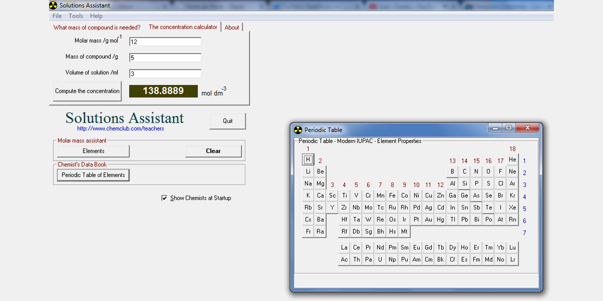Switch to 'What mass of compound is needed?' tab
Screen dimensions: 603x301
click(97, 27)
